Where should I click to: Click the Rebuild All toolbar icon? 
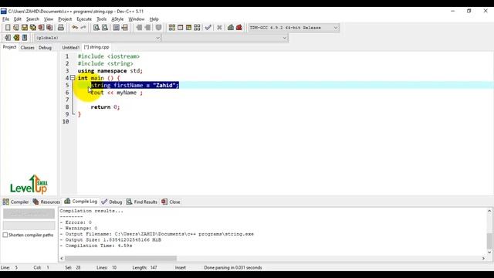[197, 28]
